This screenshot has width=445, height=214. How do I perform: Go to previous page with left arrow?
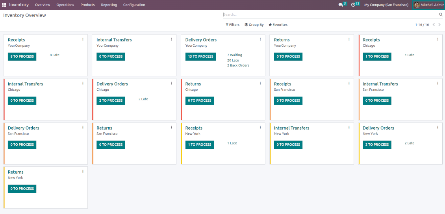click(434, 25)
